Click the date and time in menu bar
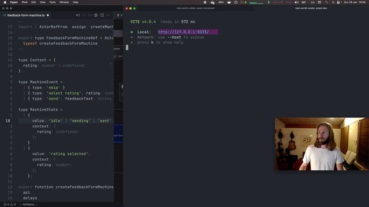 [355, 2]
